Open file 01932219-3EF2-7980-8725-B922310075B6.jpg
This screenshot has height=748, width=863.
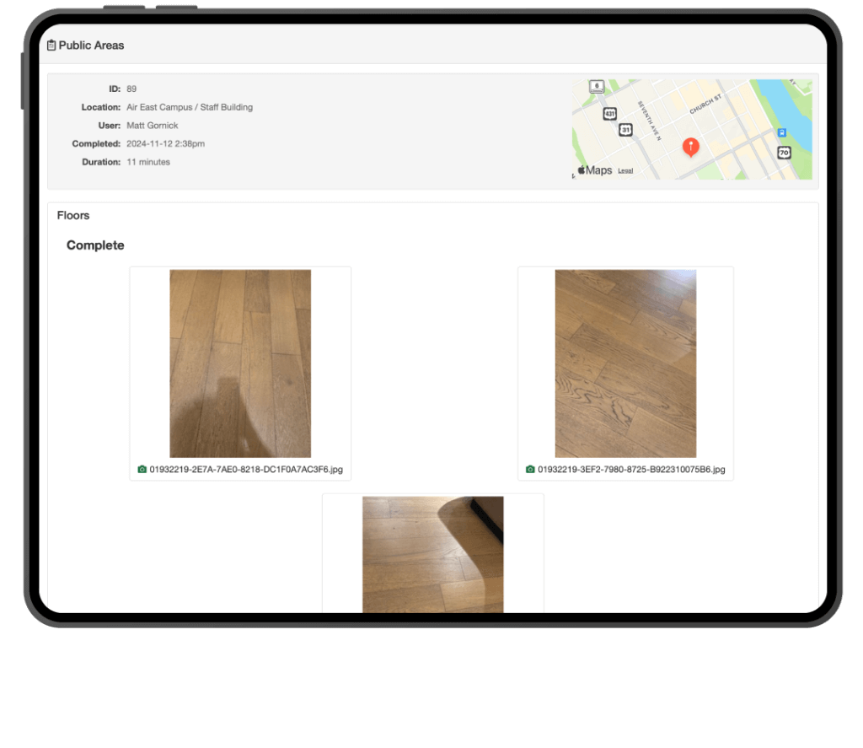(x=631, y=470)
